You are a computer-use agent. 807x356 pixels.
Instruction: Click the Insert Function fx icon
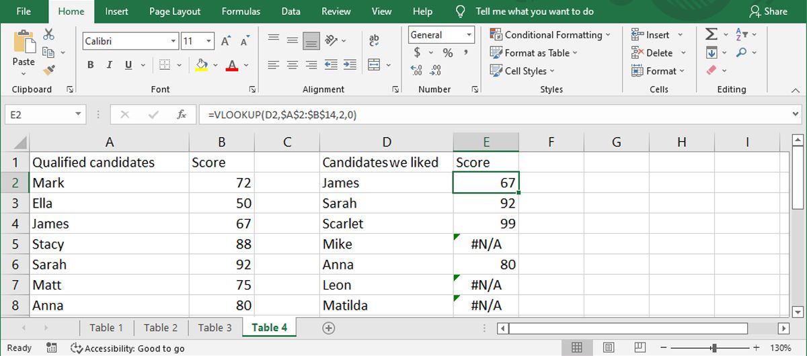point(182,115)
